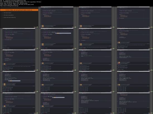
Task: Click the watermark logo on the intro slide
Action: [x=36, y=27]
